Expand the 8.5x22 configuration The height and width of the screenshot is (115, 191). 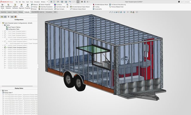3,50
